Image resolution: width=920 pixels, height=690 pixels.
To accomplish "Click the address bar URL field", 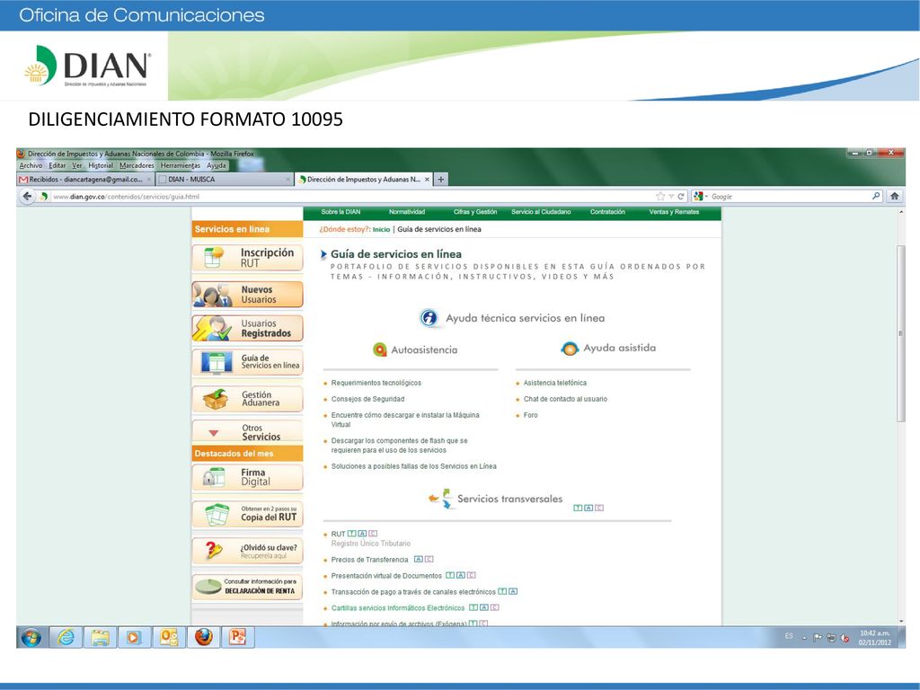I will click(352, 197).
